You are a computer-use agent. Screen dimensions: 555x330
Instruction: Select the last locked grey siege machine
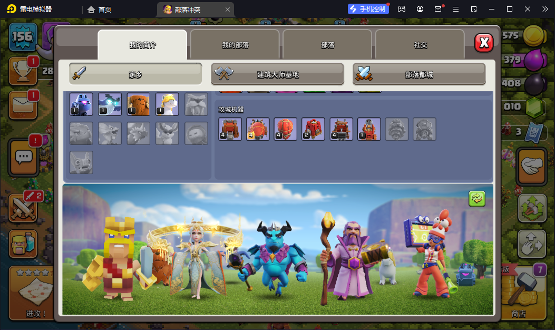coord(424,129)
